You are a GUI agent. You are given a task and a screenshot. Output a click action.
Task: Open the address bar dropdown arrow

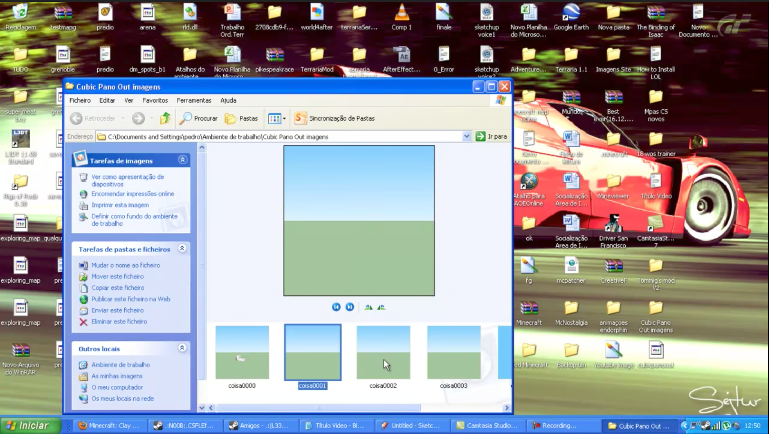point(466,136)
